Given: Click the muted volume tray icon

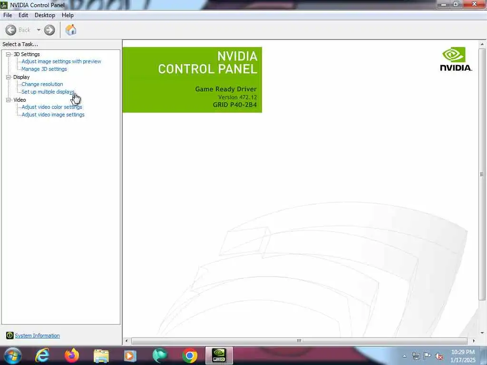Looking at the screenshot, I should [x=439, y=356].
